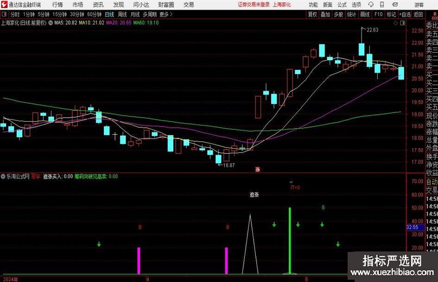Click the 写字 label in indicator pane
Image resolution: width=438 pixels, height=282 pixels.
36,176
